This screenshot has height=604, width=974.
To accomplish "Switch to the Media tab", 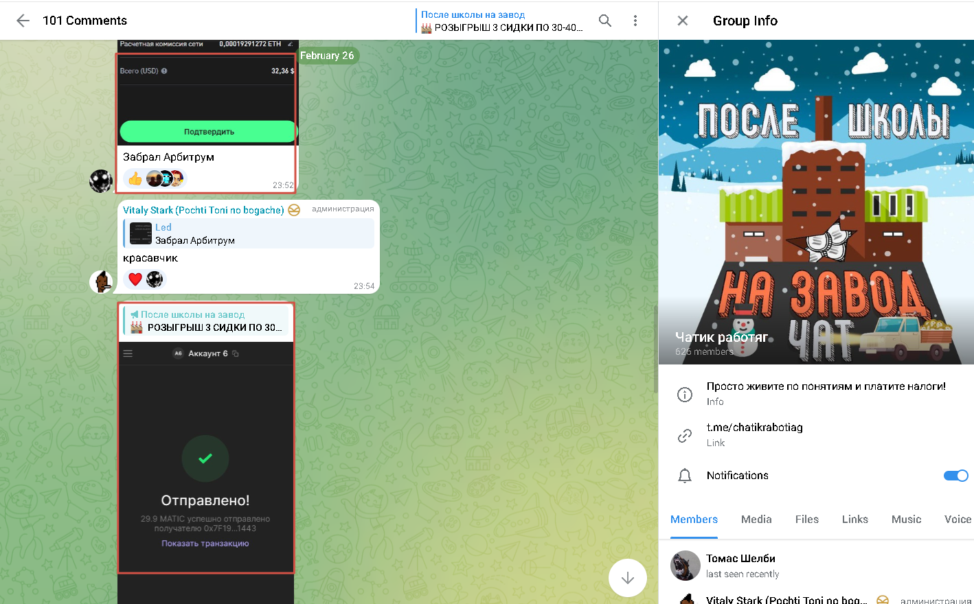I will tap(756, 520).
